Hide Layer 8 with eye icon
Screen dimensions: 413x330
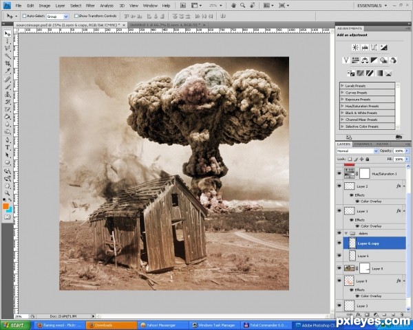pyautogui.click(x=339, y=268)
